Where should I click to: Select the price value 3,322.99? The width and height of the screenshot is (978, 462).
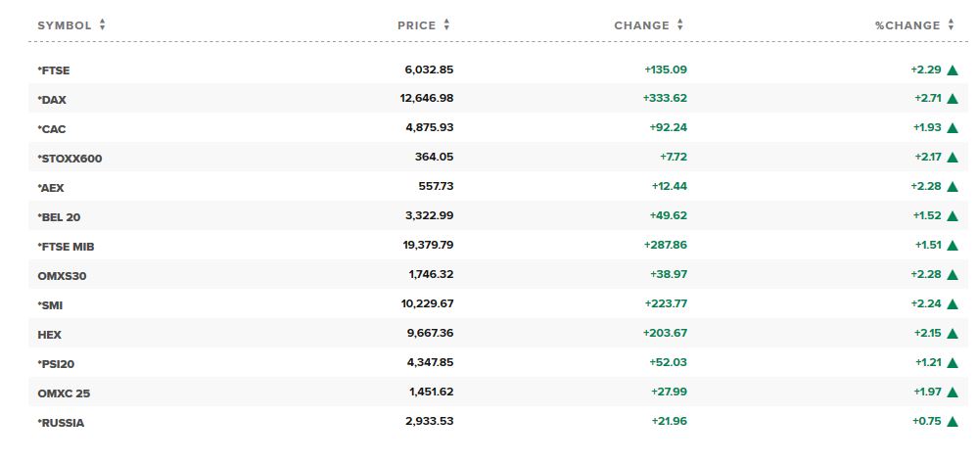tap(430, 215)
